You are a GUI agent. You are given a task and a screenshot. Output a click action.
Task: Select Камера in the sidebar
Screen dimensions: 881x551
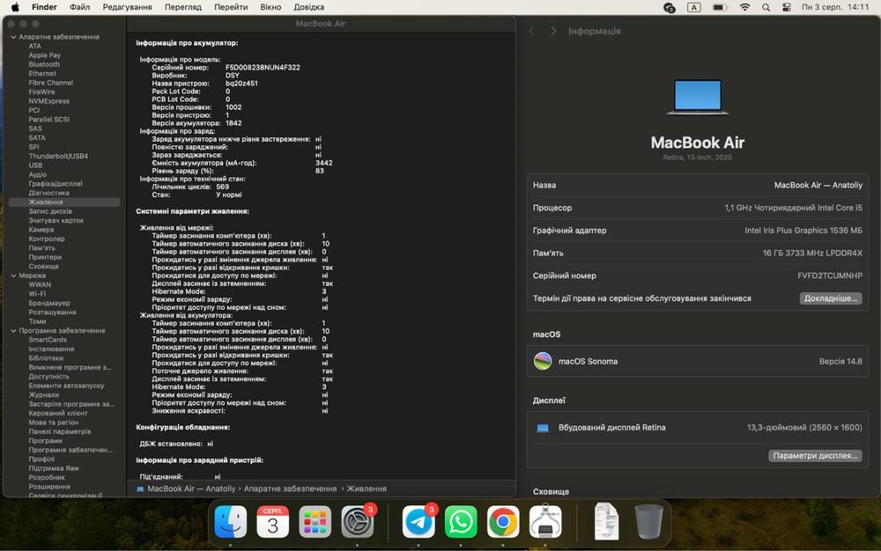[x=41, y=230]
